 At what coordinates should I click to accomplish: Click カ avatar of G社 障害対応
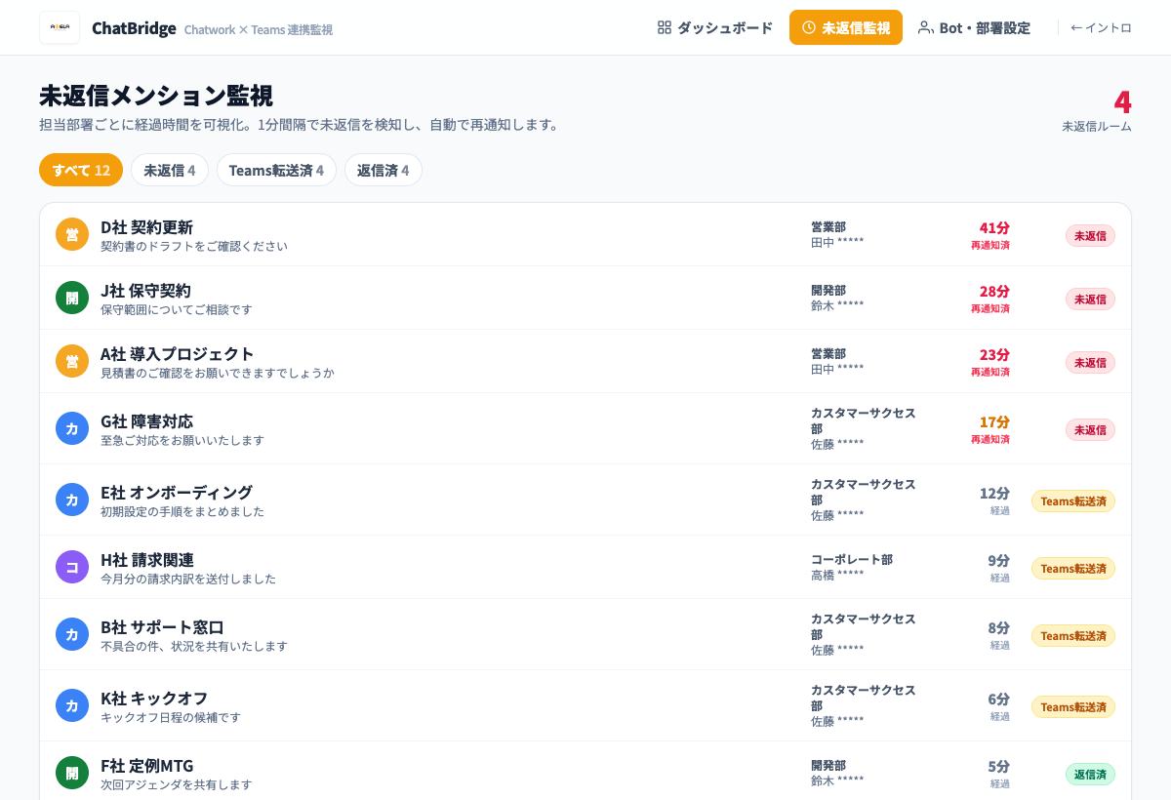[72, 428]
